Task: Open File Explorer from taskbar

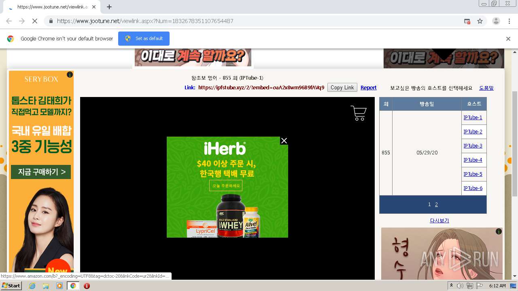Action: pos(46,286)
